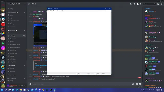Click Notepad horizontal scrollbar right arrow
Screen dimensions: 164x92
coord(109,72)
